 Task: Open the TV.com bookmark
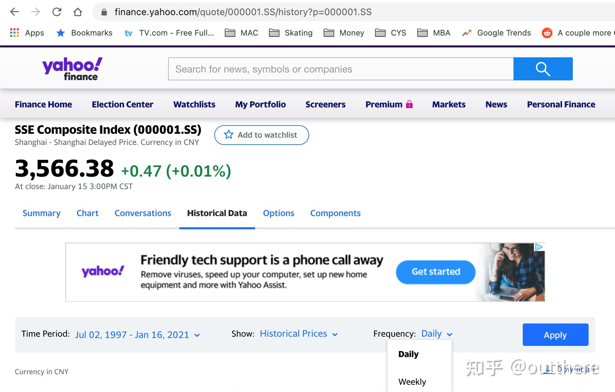(169, 33)
